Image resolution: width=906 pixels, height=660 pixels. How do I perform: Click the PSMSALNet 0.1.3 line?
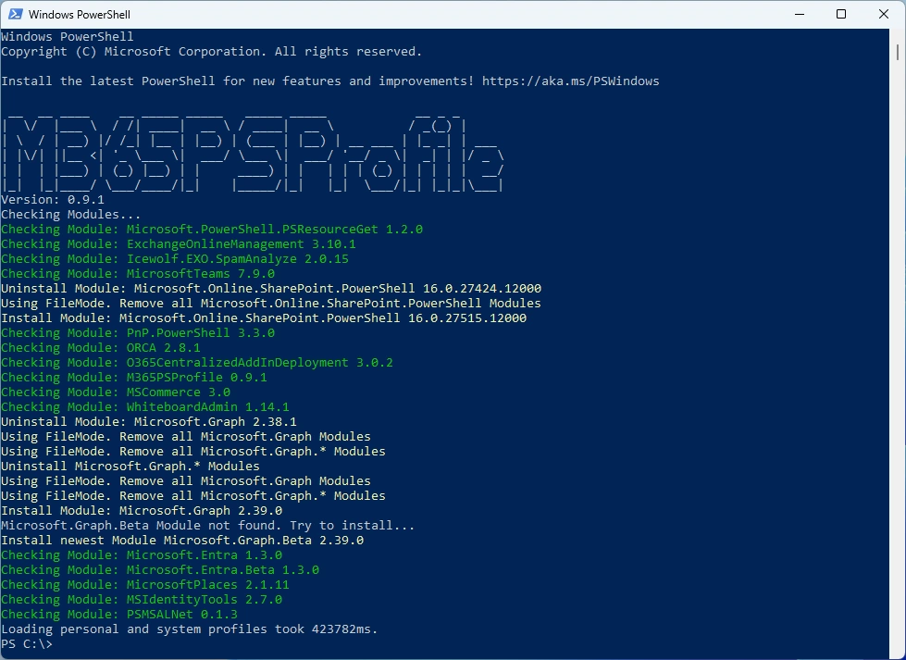point(119,615)
